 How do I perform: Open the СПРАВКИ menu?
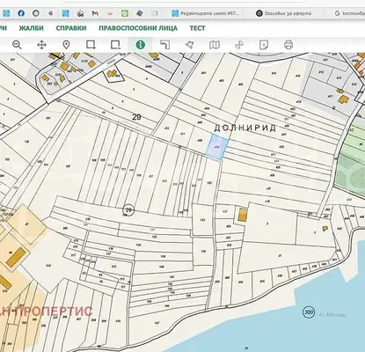(71, 28)
